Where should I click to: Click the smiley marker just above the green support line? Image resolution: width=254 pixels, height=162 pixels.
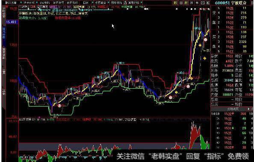[188, 86]
